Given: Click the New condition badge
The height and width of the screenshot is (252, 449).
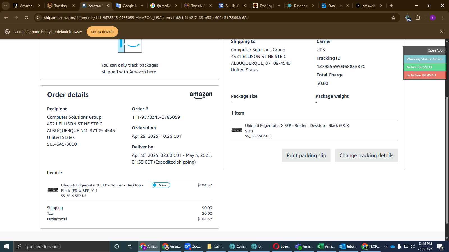Looking at the screenshot, I should tap(161, 185).
